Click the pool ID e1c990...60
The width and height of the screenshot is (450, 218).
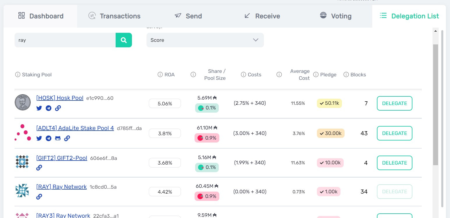click(100, 98)
